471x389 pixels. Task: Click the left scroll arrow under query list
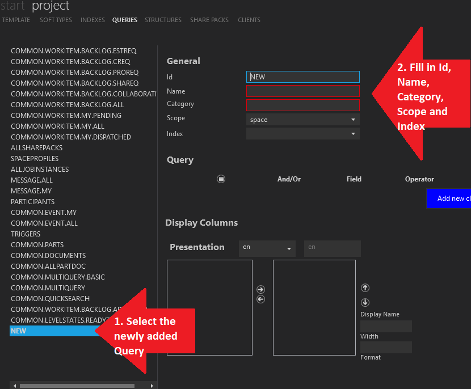[14, 384]
